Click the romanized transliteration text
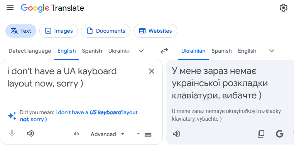 tap(226, 115)
